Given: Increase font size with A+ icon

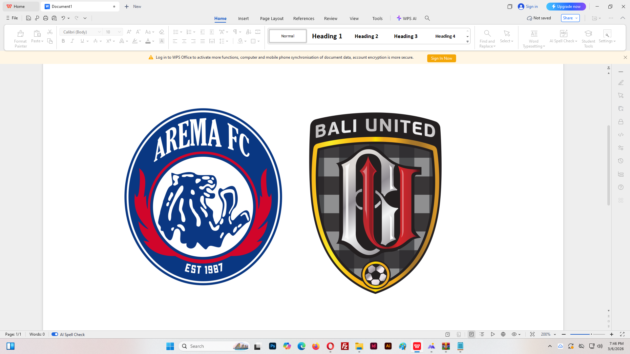Looking at the screenshot, I should [129, 32].
